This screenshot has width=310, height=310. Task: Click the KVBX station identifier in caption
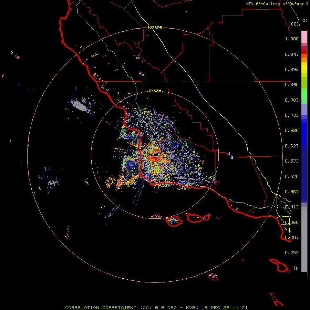[192, 308]
